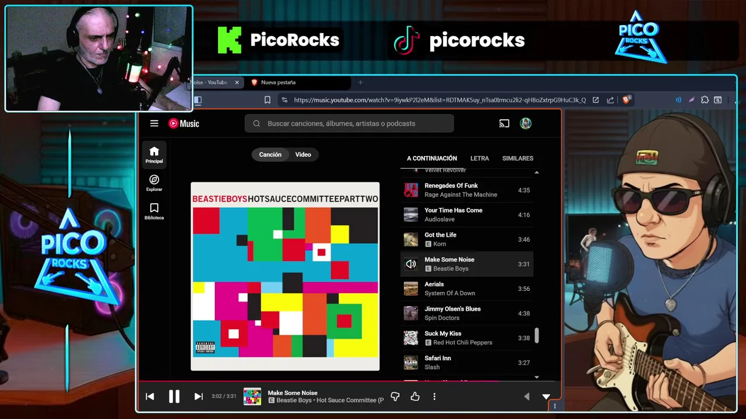This screenshot has width=746, height=419.
Task: Click the YouTube Music logo
Action: (x=184, y=123)
